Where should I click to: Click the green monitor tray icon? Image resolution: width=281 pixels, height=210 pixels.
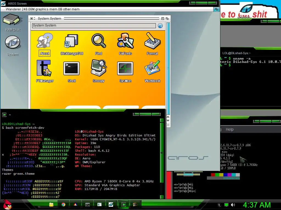(x=226, y=205)
